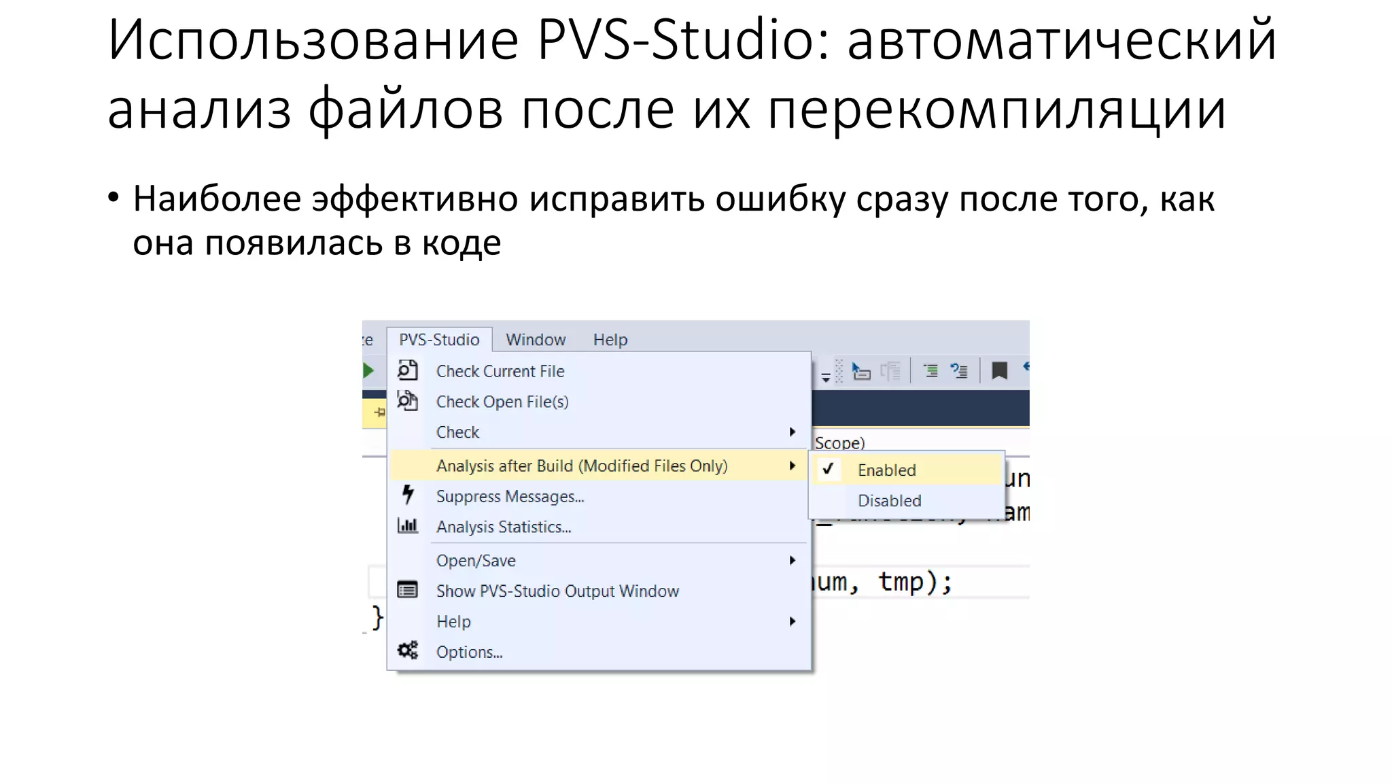Click the closing brace in the code editor
The width and height of the screenshot is (1392, 783).
377,617
